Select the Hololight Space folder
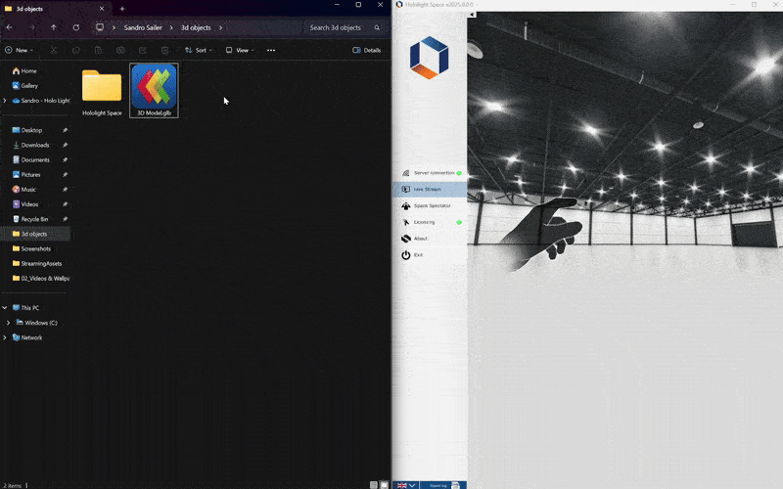Image resolution: width=783 pixels, height=489 pixels. point(102,93)
